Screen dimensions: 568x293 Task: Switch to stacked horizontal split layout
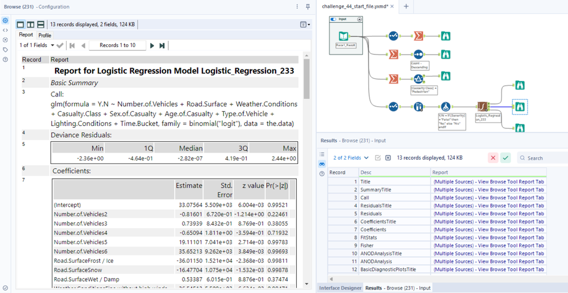point(40,24)
